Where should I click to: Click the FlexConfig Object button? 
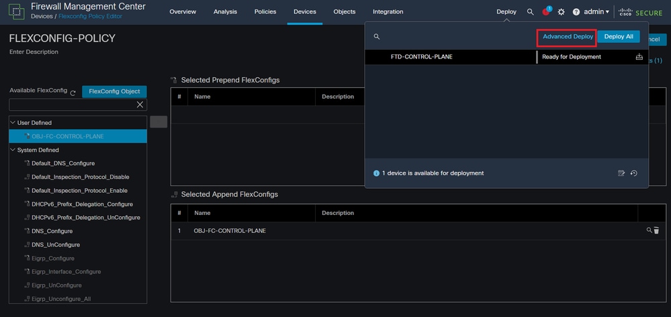point(114,91)
